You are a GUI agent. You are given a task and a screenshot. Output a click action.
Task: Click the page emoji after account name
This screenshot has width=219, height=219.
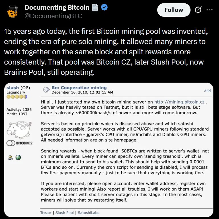(95, 8)
